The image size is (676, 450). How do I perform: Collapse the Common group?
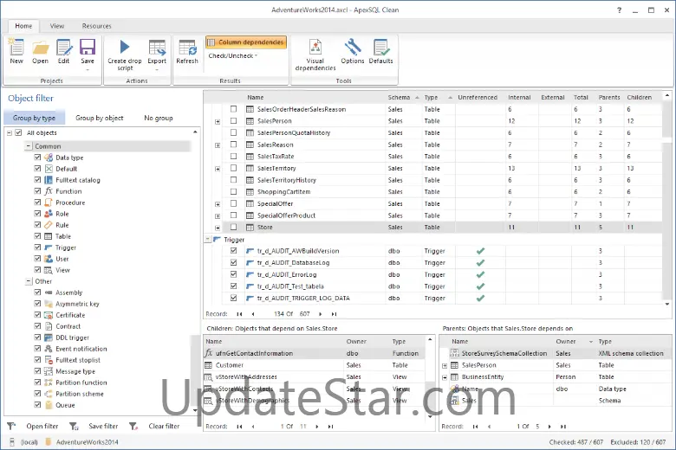29,146
